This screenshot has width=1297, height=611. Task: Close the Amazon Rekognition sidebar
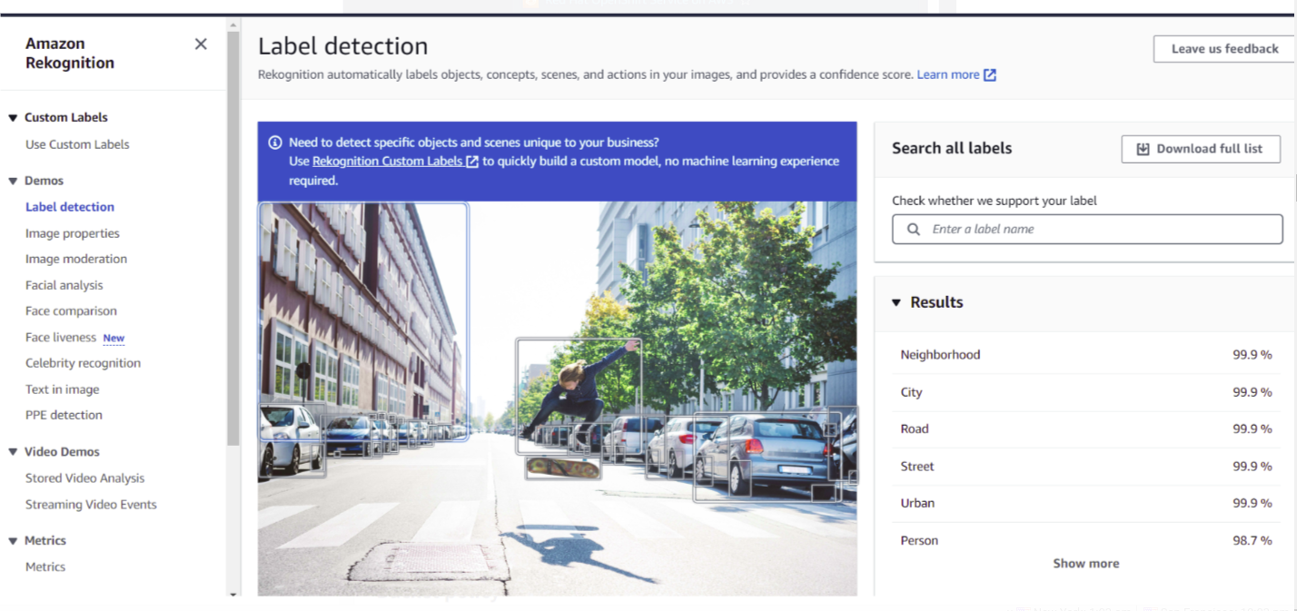click(x=201, y=44)
